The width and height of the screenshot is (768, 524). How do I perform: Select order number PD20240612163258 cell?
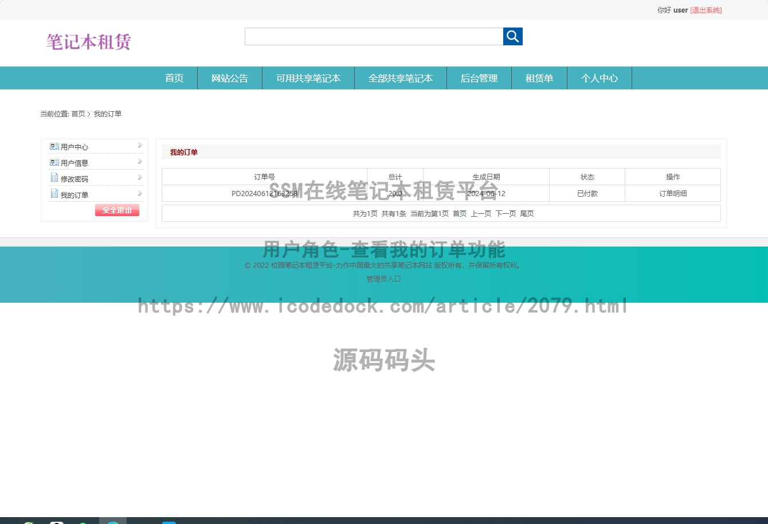tap(264, 194)
